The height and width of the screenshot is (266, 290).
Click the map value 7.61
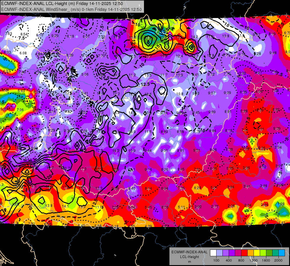pos(197,169)
